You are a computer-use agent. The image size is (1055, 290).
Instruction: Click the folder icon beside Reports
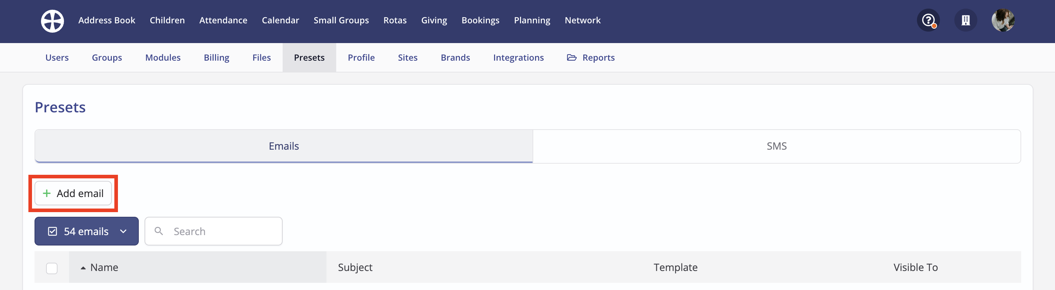pos(571,58)
